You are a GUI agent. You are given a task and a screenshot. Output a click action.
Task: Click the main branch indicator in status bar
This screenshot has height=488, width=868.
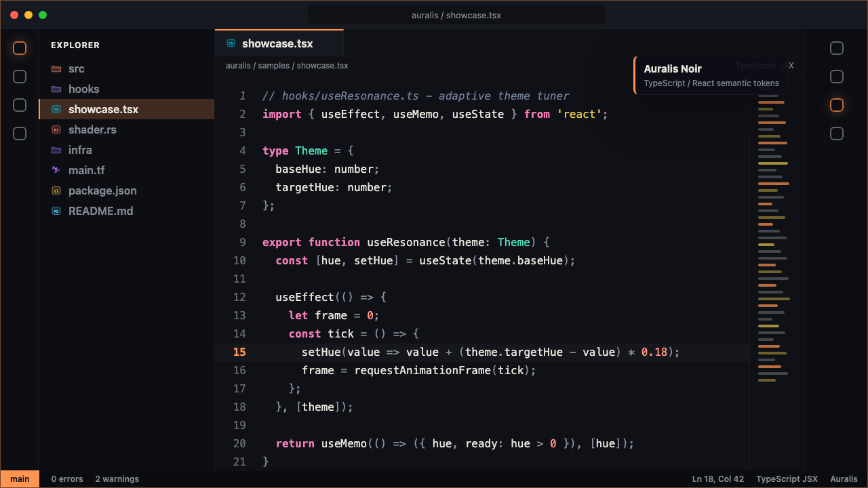(20, 479)
